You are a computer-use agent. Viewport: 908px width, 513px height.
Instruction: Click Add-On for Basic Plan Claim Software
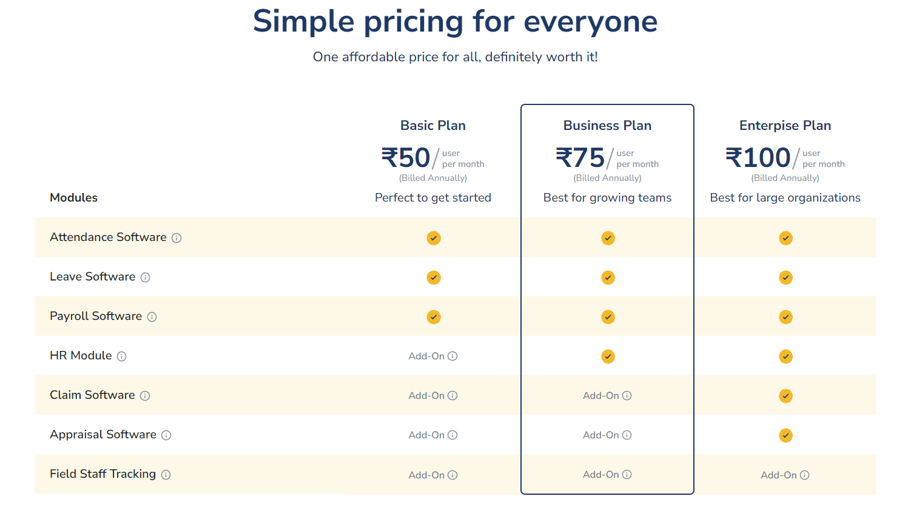(426, 396)
